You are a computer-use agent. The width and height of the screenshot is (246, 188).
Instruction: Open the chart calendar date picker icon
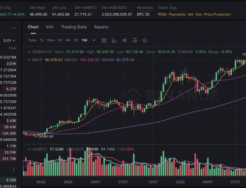tap(104, 40)
